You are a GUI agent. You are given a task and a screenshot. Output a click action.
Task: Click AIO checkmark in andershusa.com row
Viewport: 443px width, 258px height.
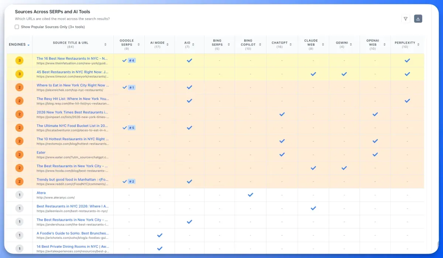(189, 222)
